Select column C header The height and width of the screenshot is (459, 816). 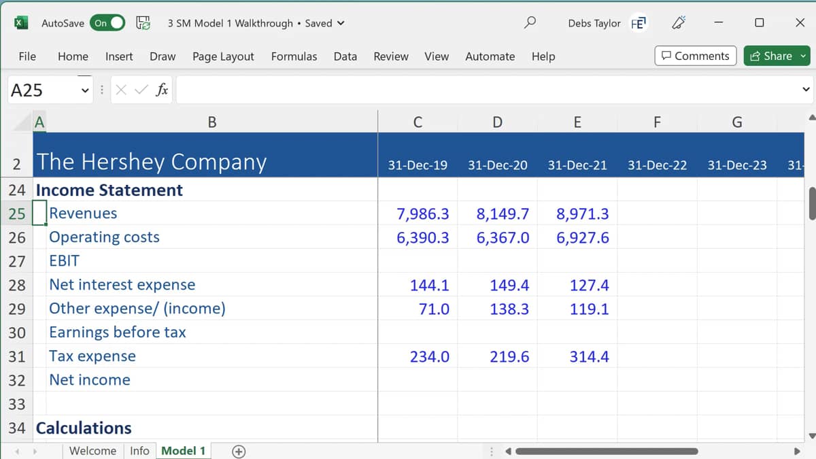tap(418, 122)
